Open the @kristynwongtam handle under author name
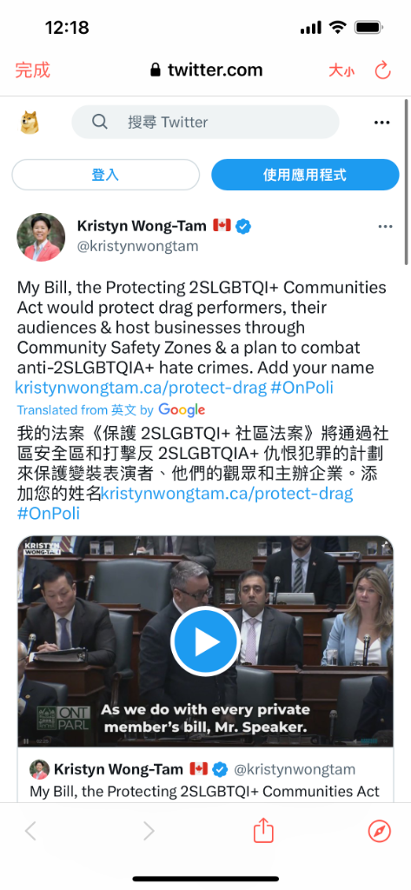 point(137,246)
